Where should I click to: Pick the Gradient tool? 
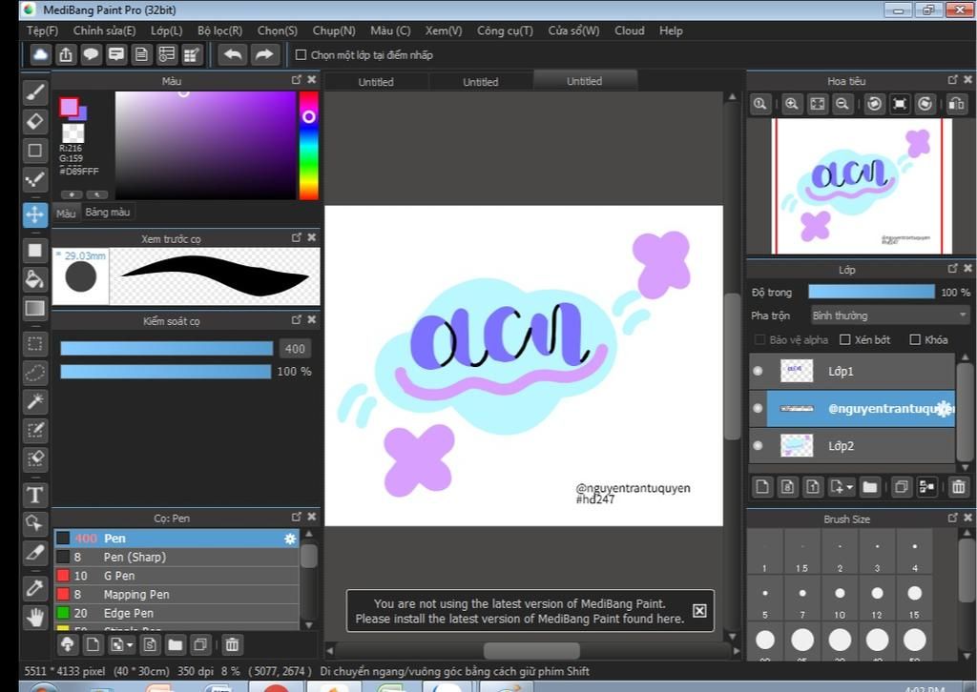click(35, 309)
